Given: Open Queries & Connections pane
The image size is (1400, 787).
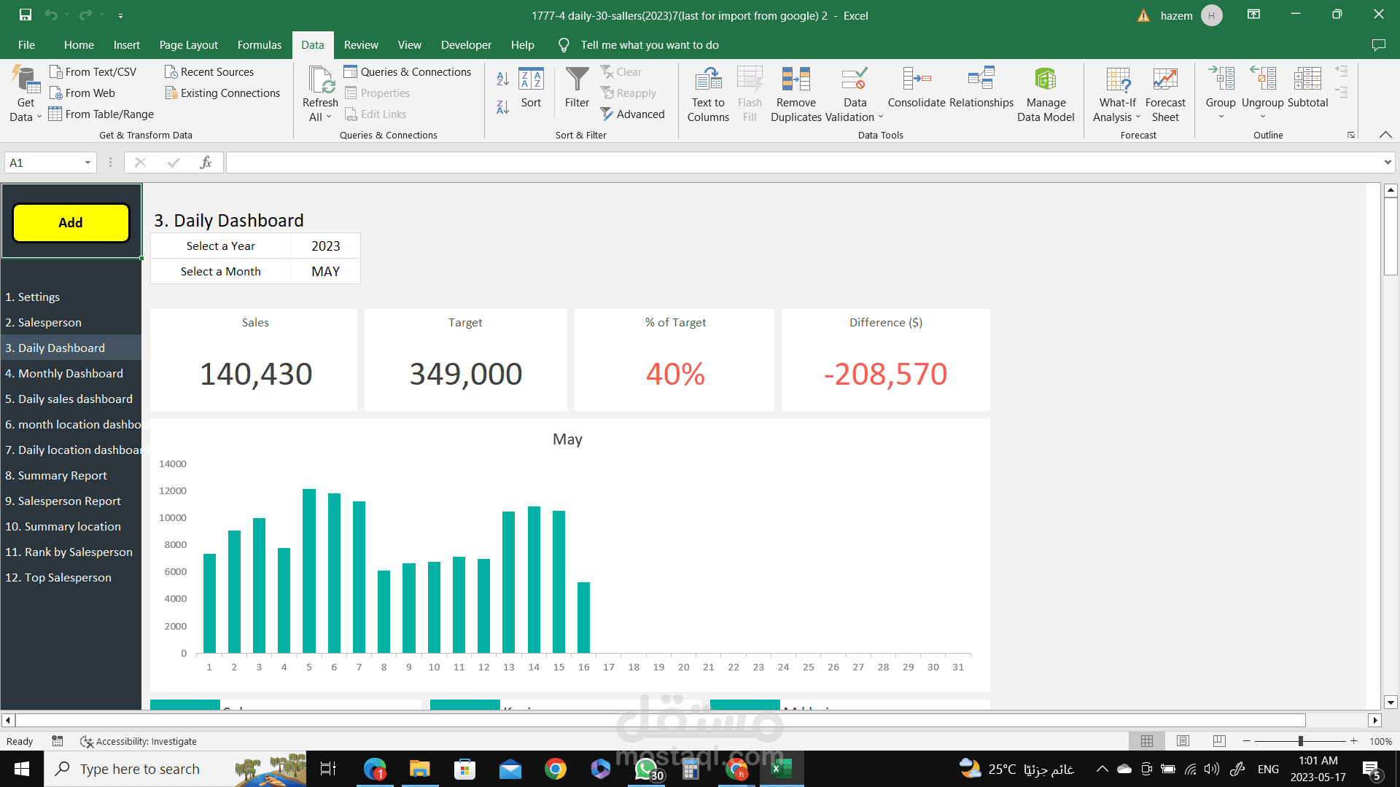Looking at the screenshot, I should pos(408,71).
